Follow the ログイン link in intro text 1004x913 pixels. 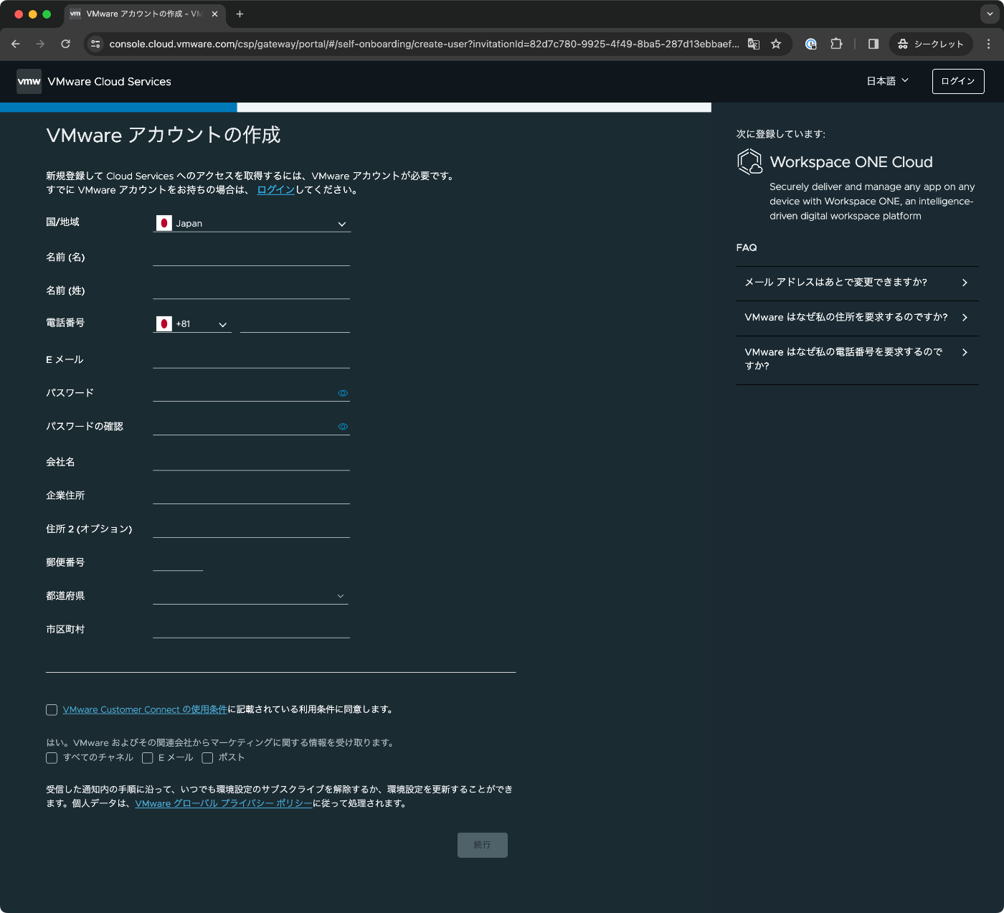pyautogui.click(x=276, y=190)
